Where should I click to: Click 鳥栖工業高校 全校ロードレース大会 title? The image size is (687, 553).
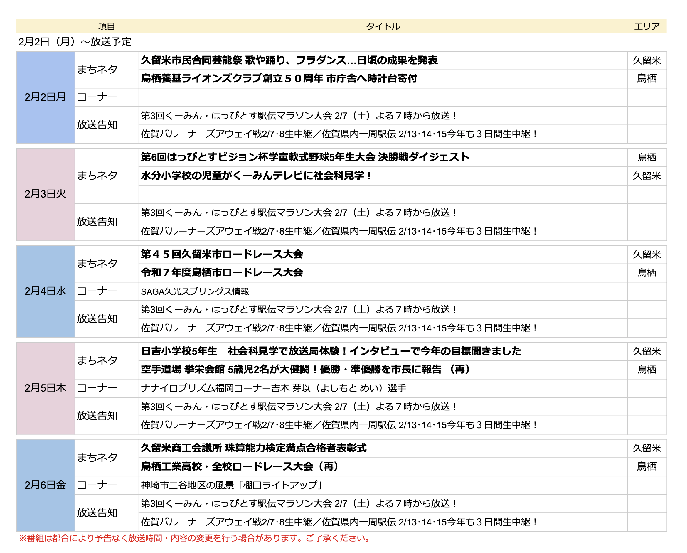click(240, 467)
